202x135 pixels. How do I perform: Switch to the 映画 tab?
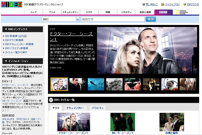[108, 12]
